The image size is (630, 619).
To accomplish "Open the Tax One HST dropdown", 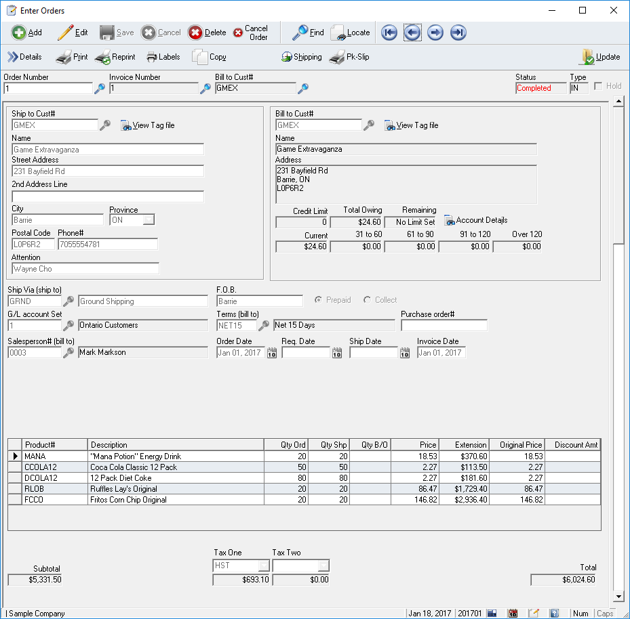I will point(264,565).
